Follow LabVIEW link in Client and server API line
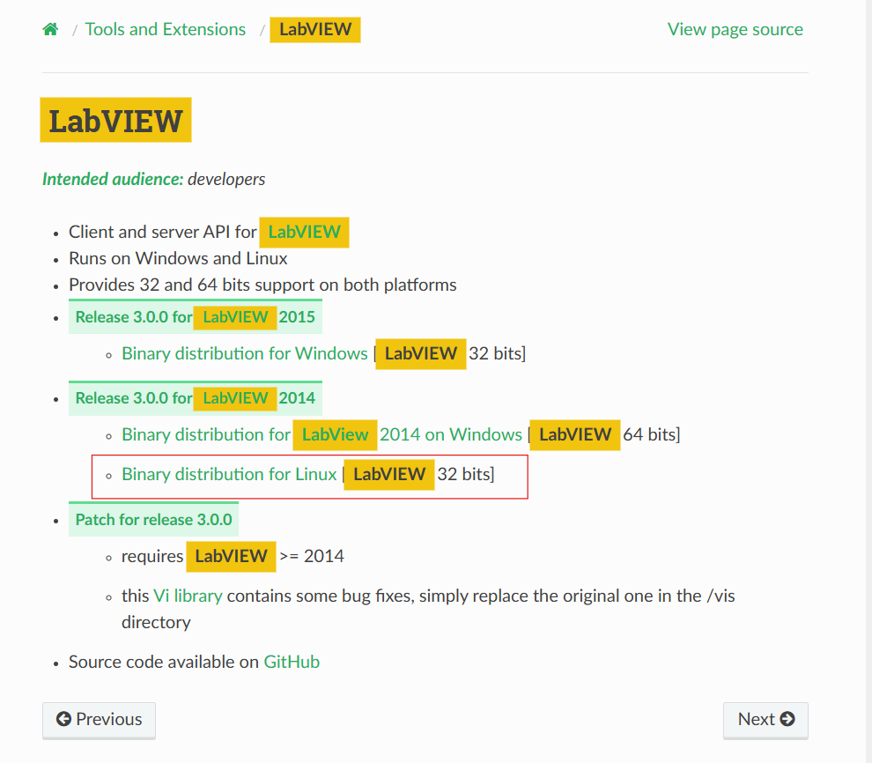Viewport: 872px width, 763px height. (304, 232)
